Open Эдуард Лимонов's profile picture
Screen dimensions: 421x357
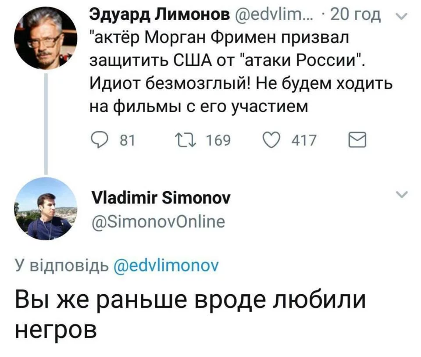pyautogui.click(x=46, y=38)
